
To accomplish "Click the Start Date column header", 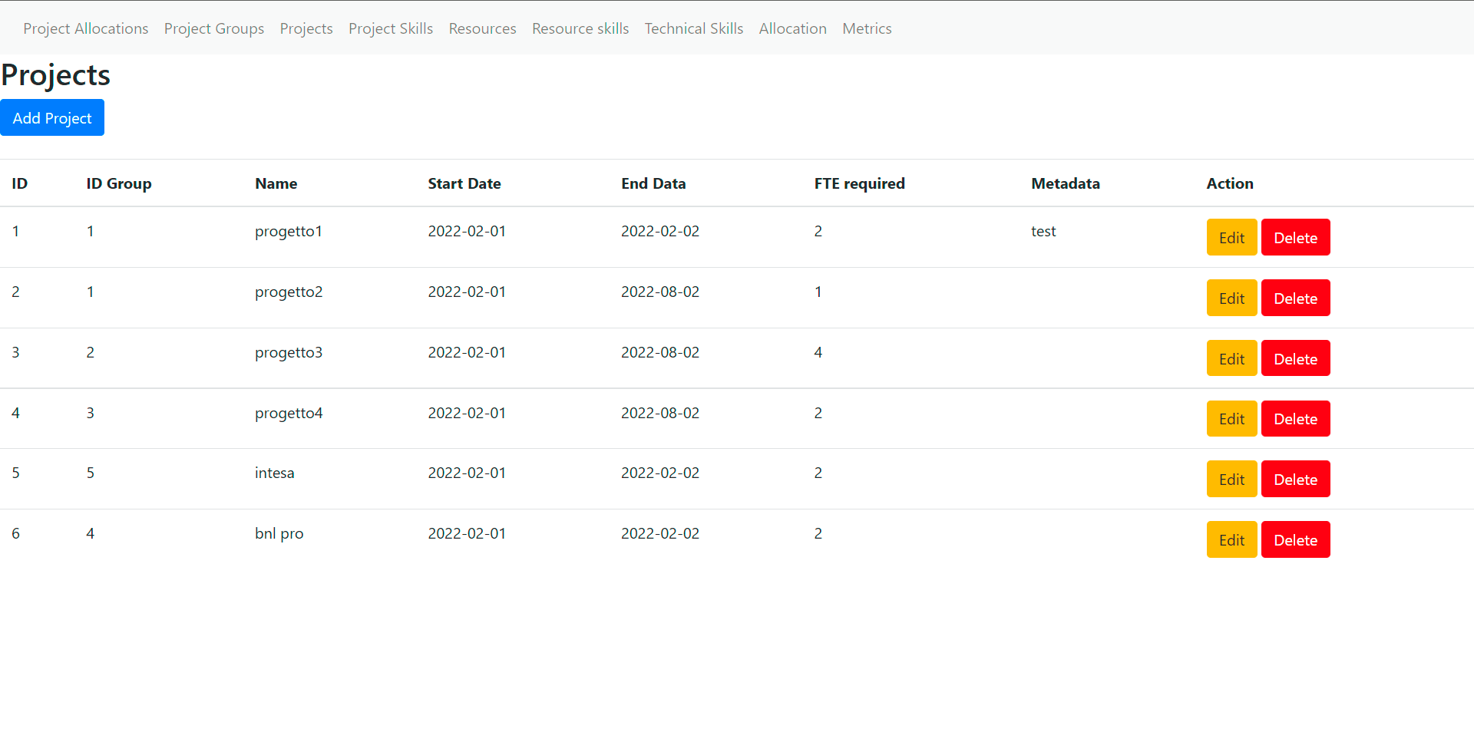I will click(464, 183).
